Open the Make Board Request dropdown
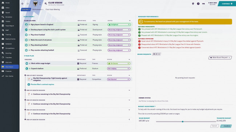The width and height of the screenshot is (236, 132). (x=220, y=58)
